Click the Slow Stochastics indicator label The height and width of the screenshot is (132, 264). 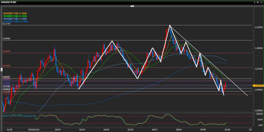pos(20,116)
